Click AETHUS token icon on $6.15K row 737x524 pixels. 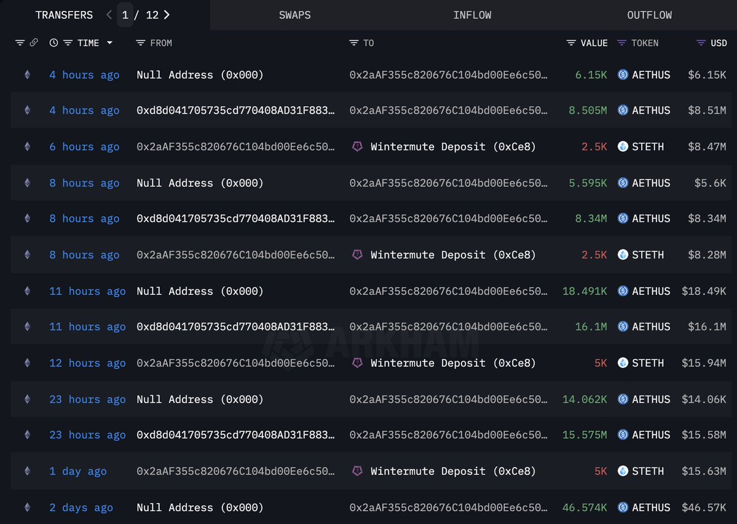click(x=623, y=74)
